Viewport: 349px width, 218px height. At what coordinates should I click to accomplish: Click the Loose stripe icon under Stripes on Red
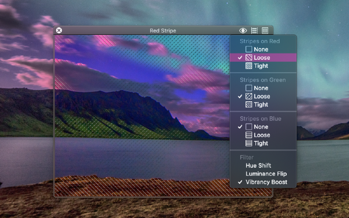pyautogui.click(x=248, y=58)
